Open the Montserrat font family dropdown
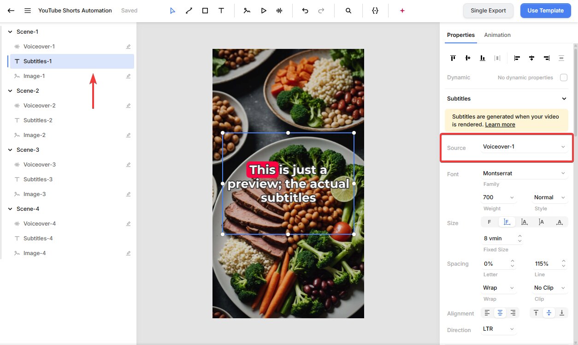 point(524,173)
